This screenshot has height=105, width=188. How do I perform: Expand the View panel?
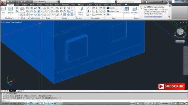(115, 18)
